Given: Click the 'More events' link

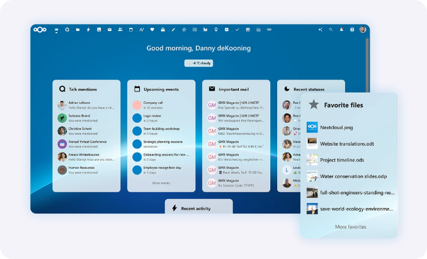Looking at the screenshot, I should pyautogui.click(x=161, y=183).
